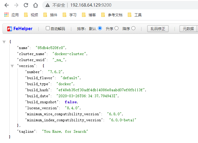The width and height of the screenshot is (198, 143).
Task: Click the "docker-cluster" value
Action: [69, 54]
